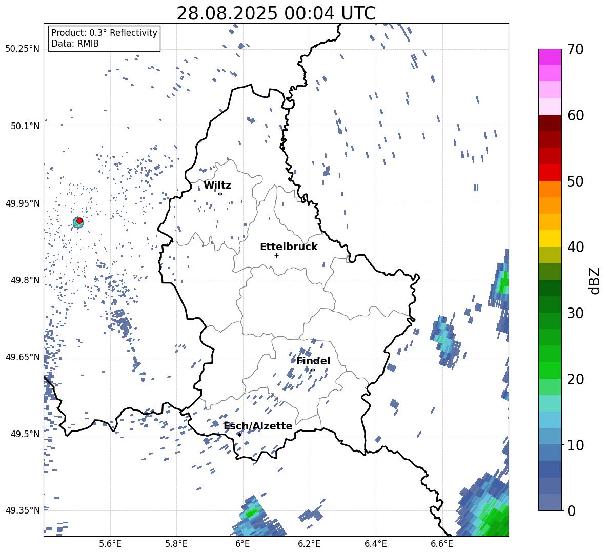Click the yellow 40-42 dBZ color band

(550, 238)
